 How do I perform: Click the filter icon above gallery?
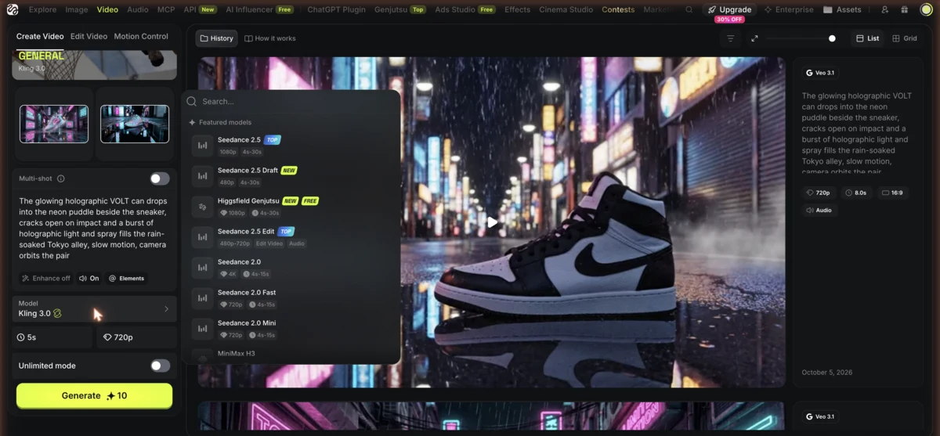[x=731, y=38]
